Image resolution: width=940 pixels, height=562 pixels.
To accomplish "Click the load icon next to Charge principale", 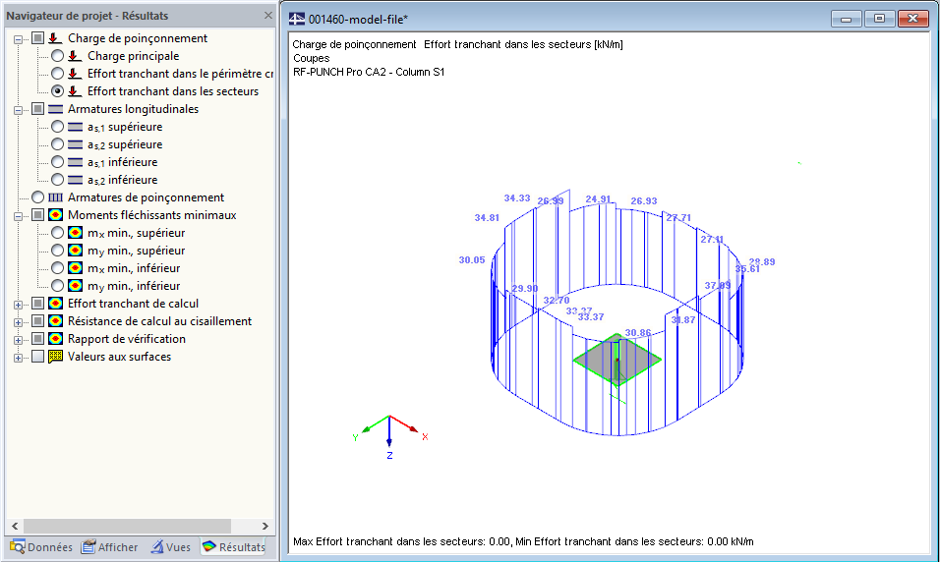I will (75, 56).
